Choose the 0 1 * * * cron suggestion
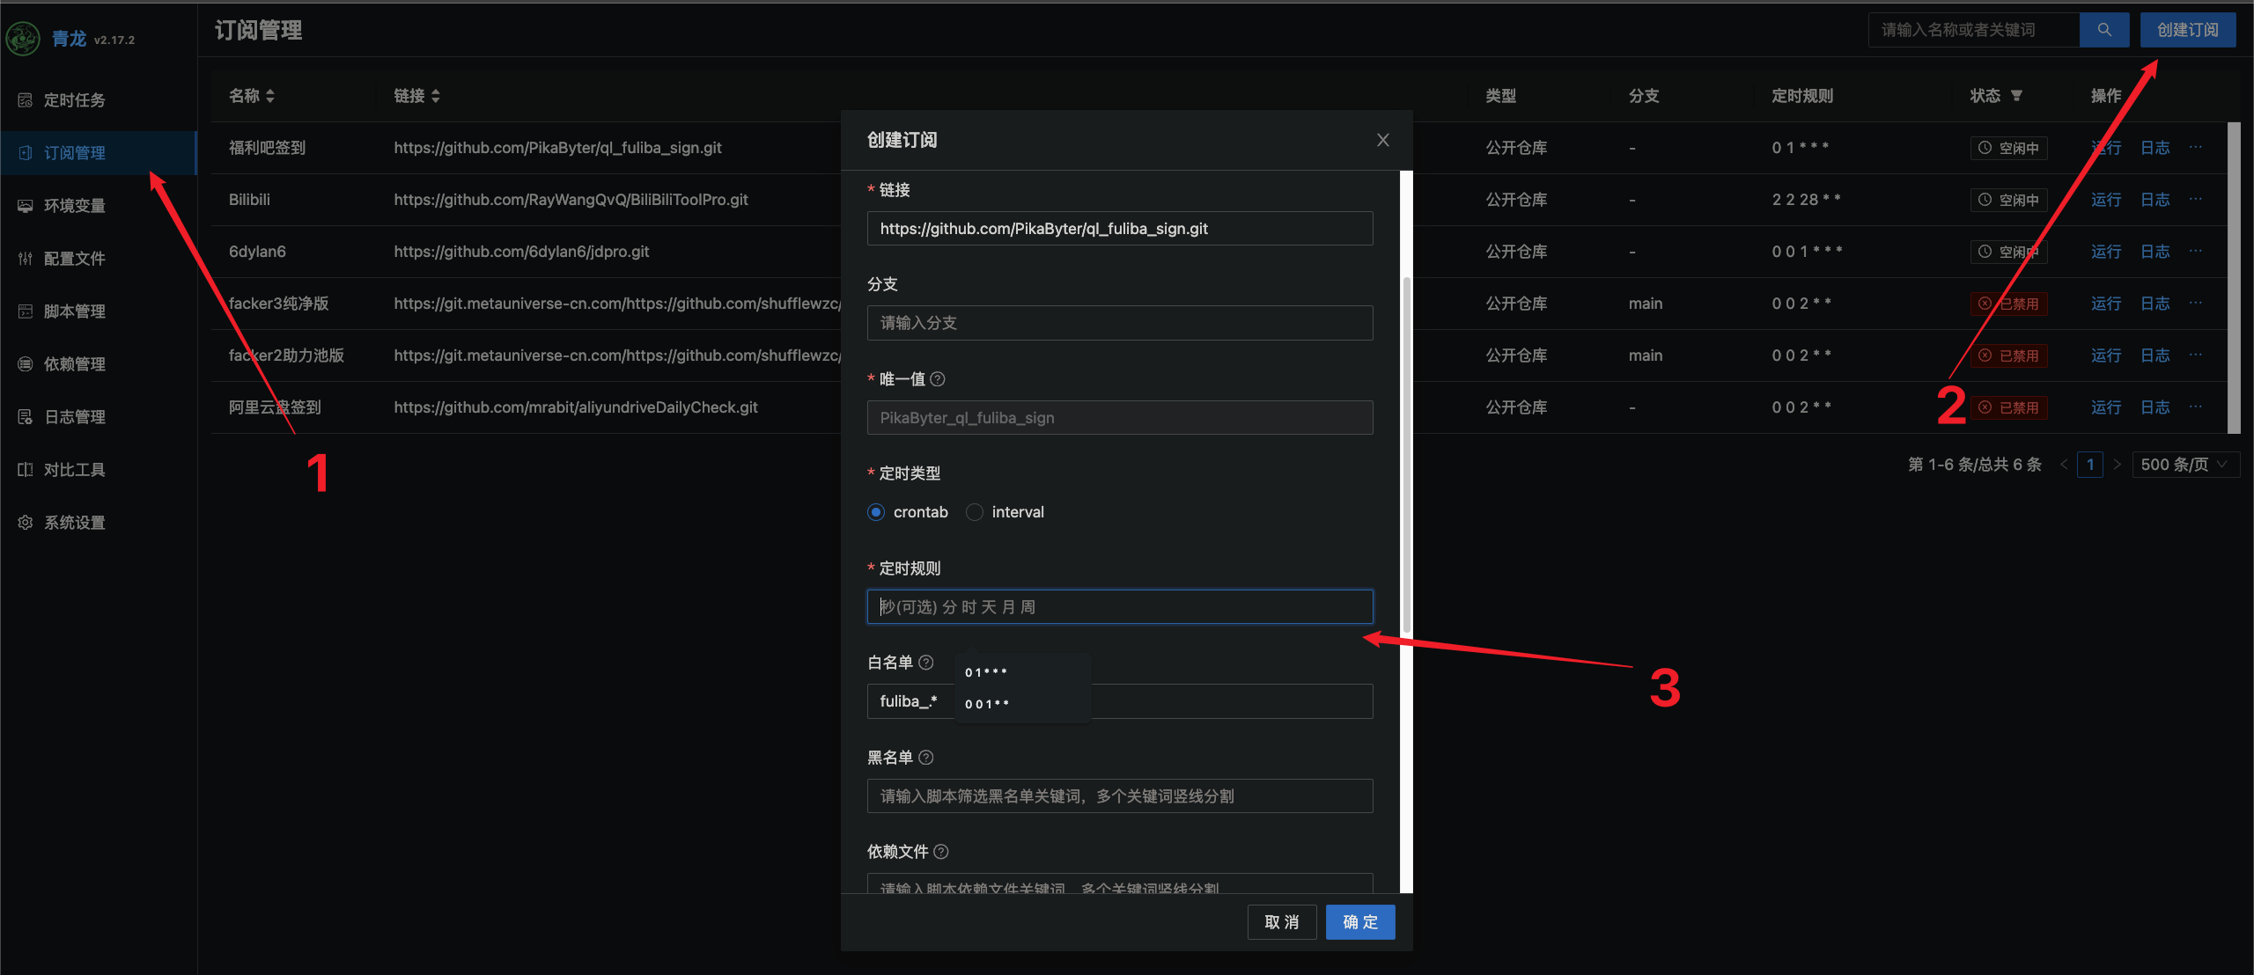Image resolution: width=2254 pixels, height=975 pixels. coord(986,672)
